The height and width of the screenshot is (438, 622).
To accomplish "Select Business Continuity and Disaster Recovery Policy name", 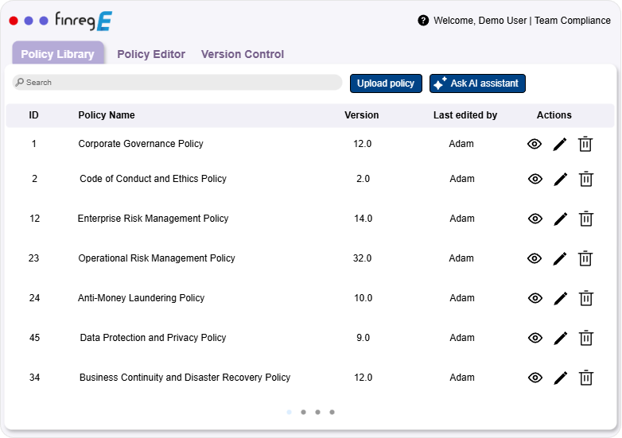I will tap(185, 378).
